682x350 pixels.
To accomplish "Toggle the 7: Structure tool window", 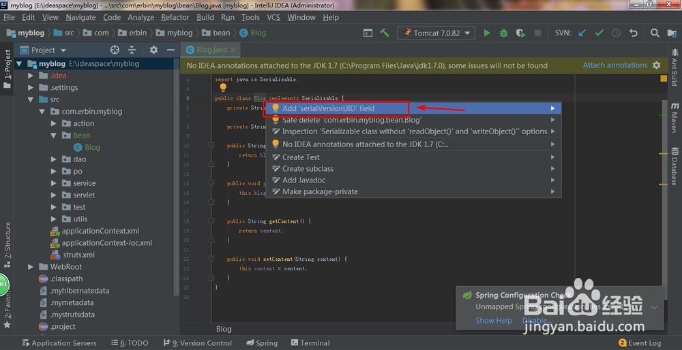I will (7, 245).
